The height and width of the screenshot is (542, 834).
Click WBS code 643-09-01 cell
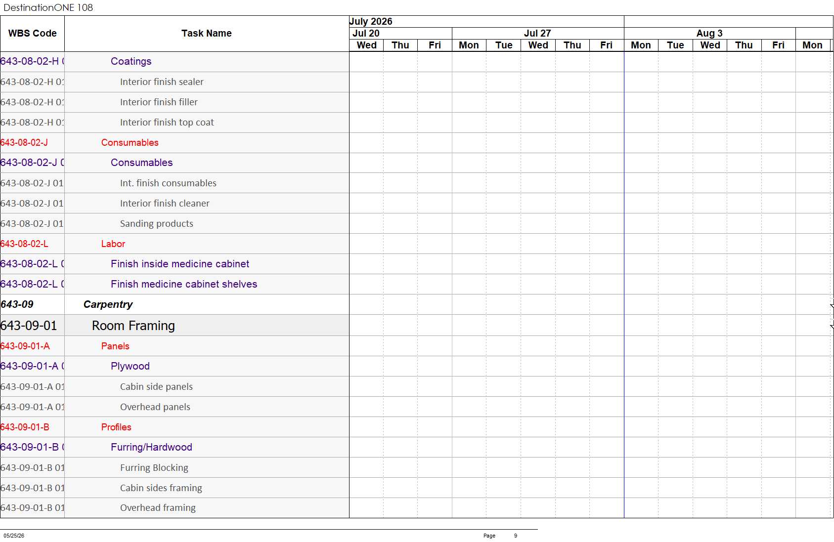(x=32, y=326)
